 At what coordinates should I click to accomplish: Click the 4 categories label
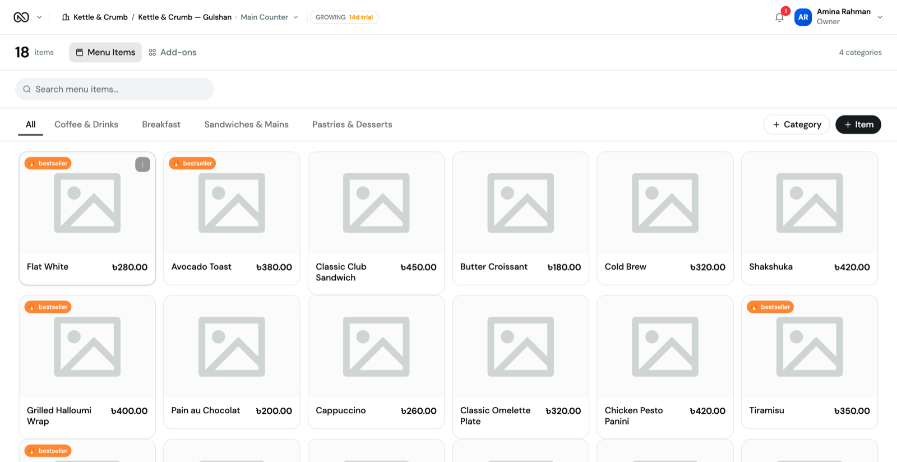860,52
